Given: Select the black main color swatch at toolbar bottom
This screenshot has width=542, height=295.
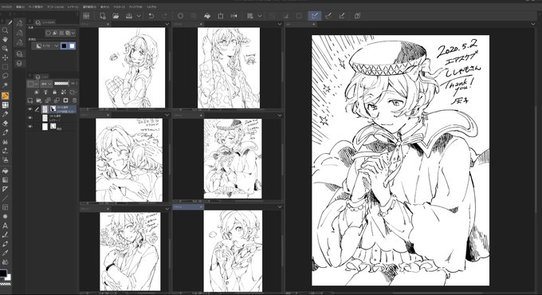Looking at the screenshot, I should [x=3, y=273].
